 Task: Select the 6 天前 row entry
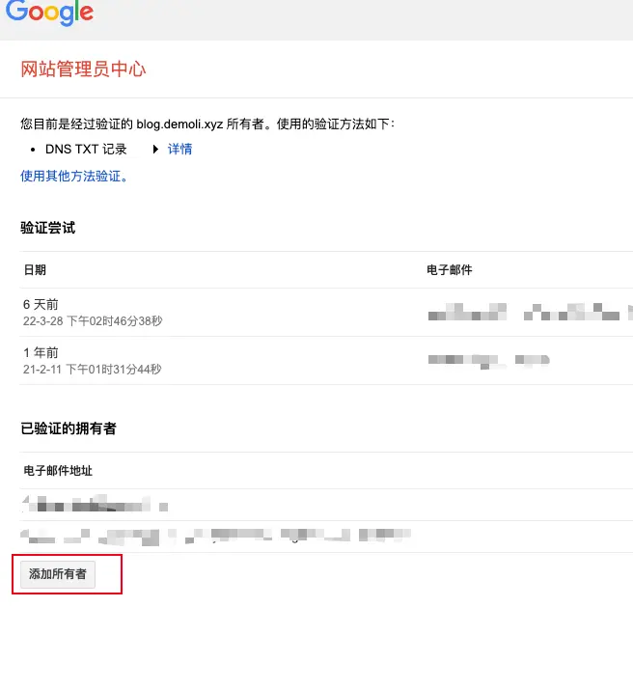click(41, 304)
